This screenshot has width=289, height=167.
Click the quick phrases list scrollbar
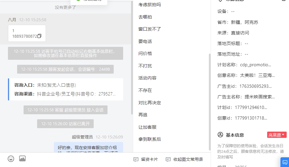pos(209,102)
